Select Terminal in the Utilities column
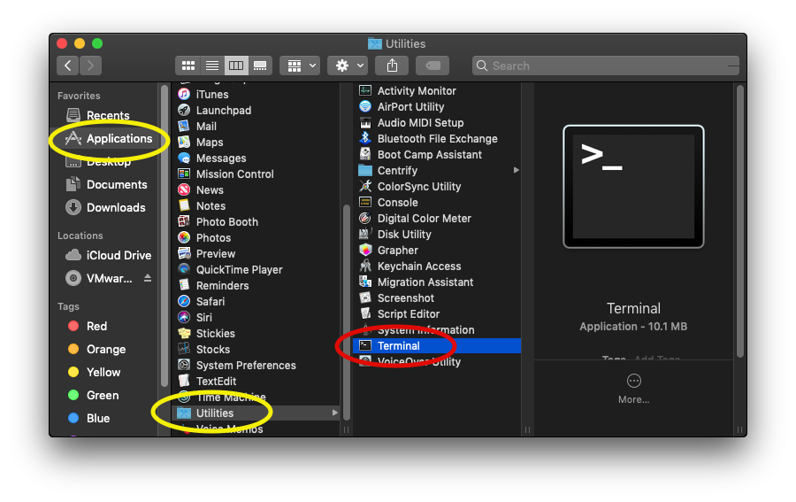Image resolution: width=796 pixels, height=502 pixels. [x=398, y=345]
